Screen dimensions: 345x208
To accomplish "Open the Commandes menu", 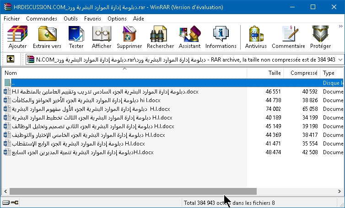I will click(x=42, y=19).
